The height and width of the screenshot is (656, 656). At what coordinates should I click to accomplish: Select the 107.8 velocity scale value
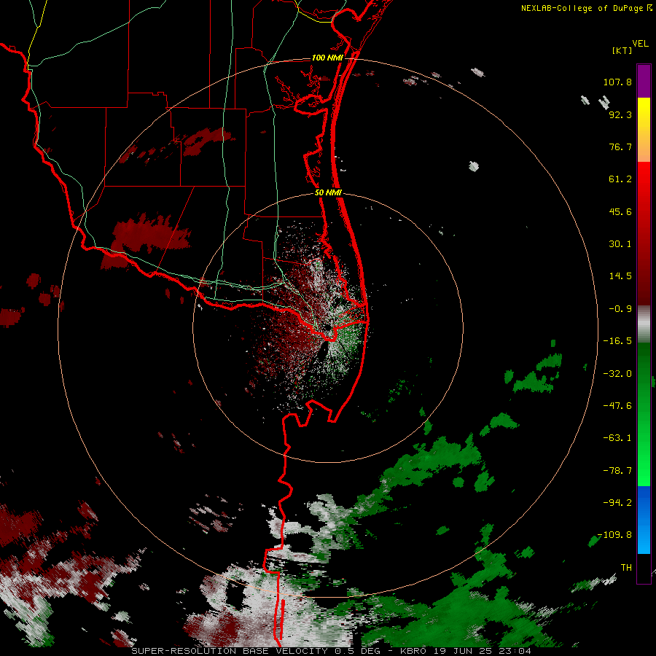pos(617,82)
